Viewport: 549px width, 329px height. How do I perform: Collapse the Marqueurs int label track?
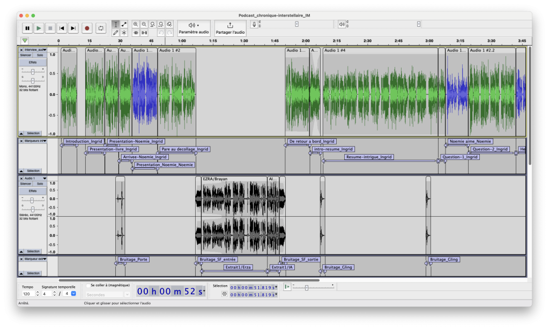coord(21,171)
